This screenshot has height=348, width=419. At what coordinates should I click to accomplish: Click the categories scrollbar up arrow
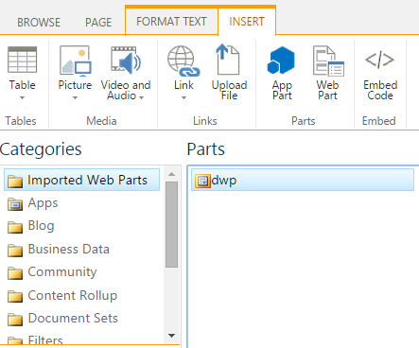[172, 174]
